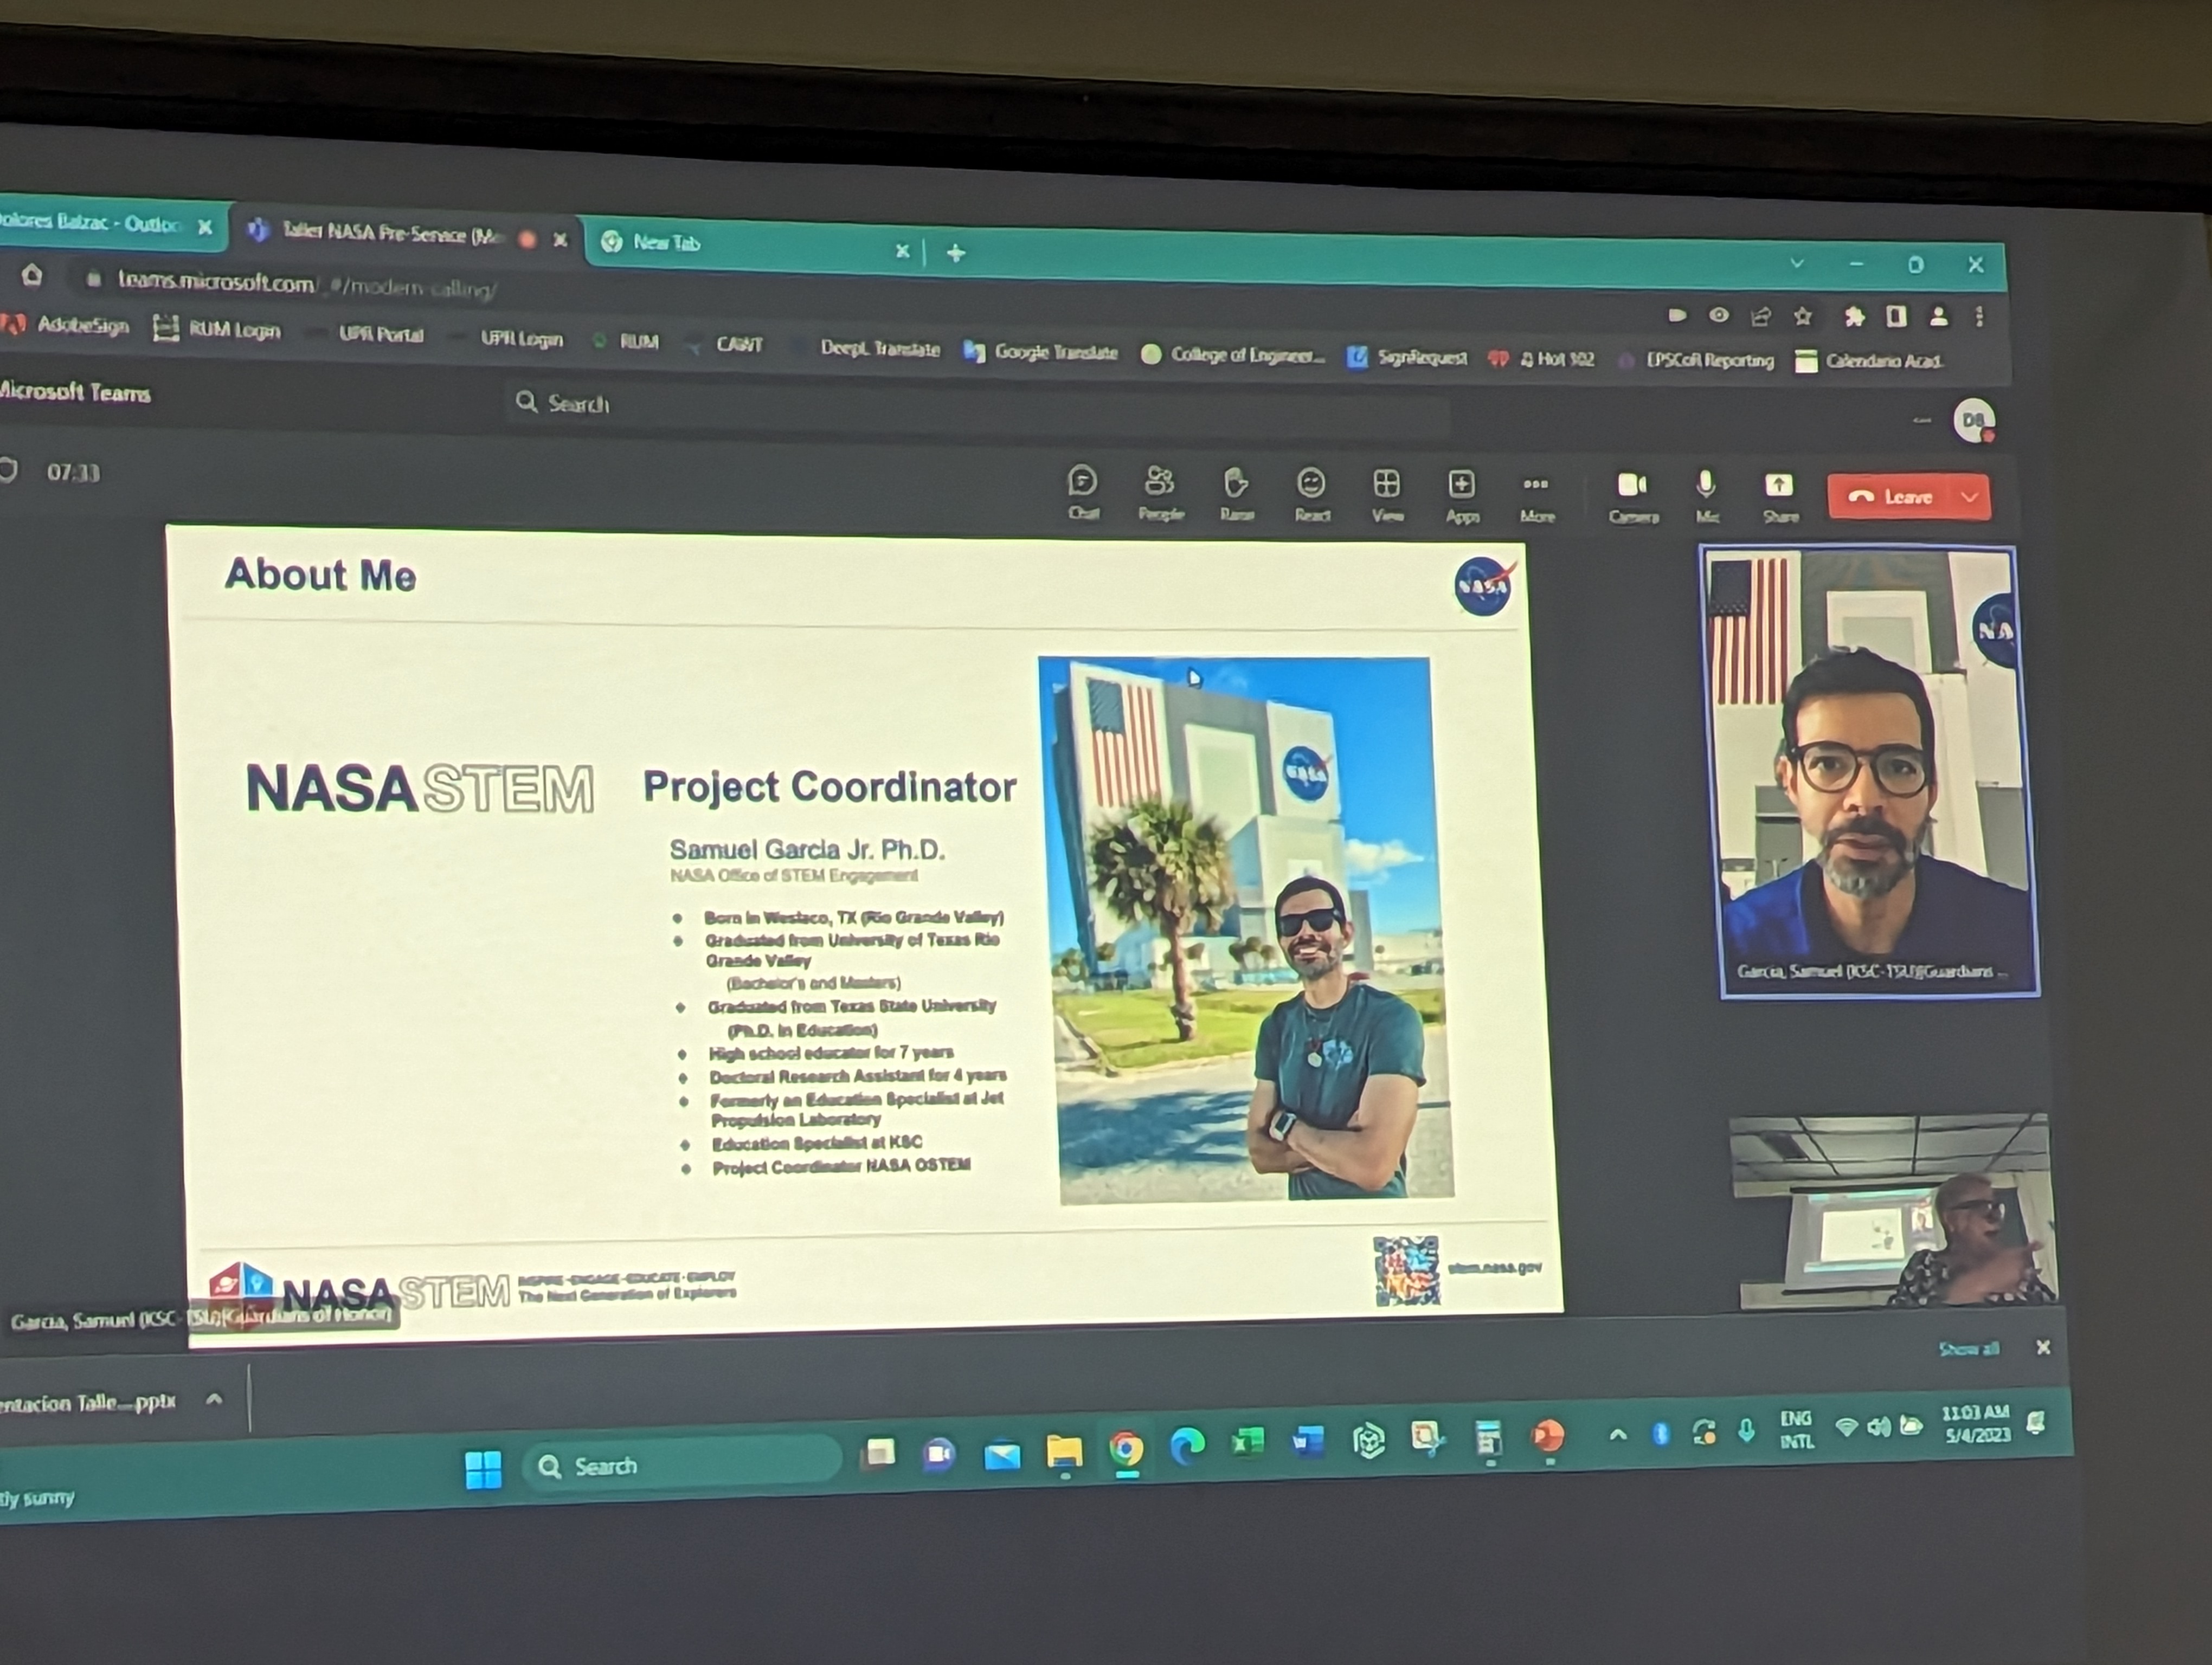Open the Chrome profile icon
The height and width of the screenshot is (1665, 2212).
(1938, 317)
